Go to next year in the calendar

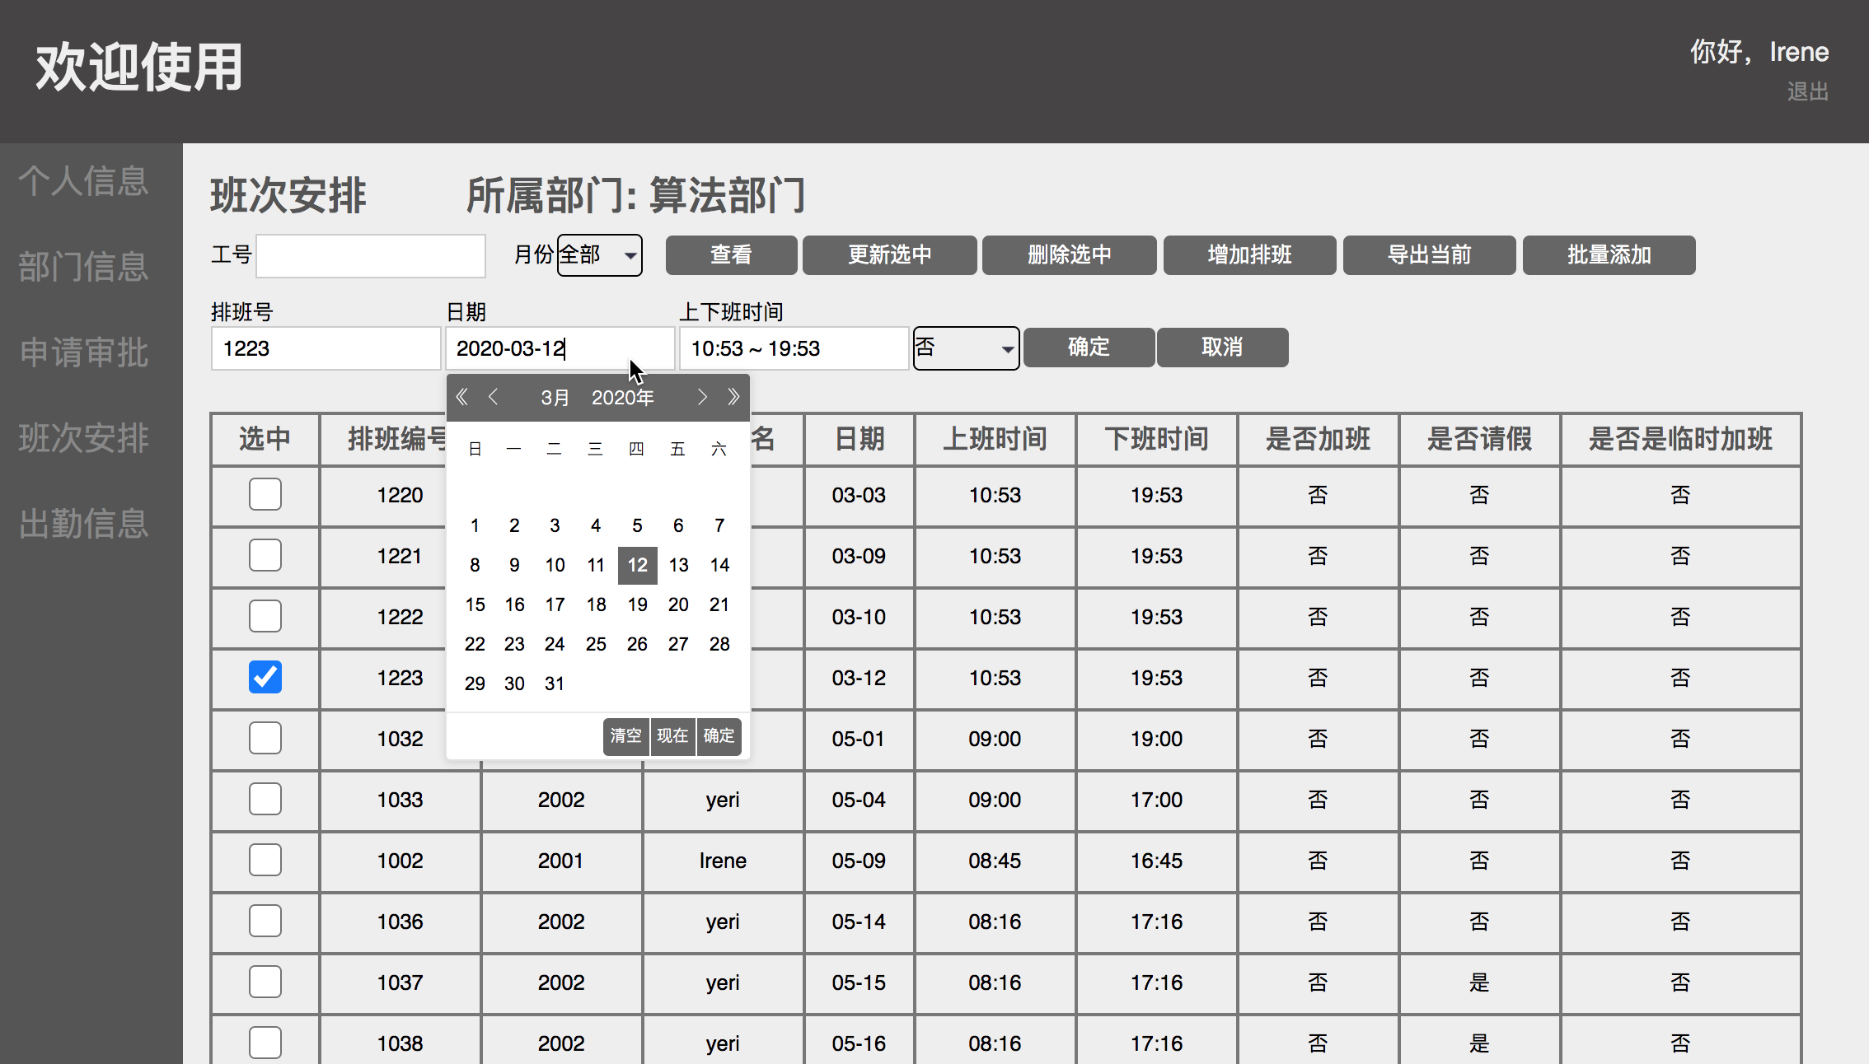point(733,397)
